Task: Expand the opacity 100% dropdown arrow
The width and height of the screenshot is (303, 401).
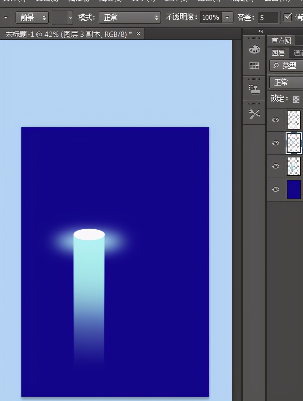Action: click(227, 18)
